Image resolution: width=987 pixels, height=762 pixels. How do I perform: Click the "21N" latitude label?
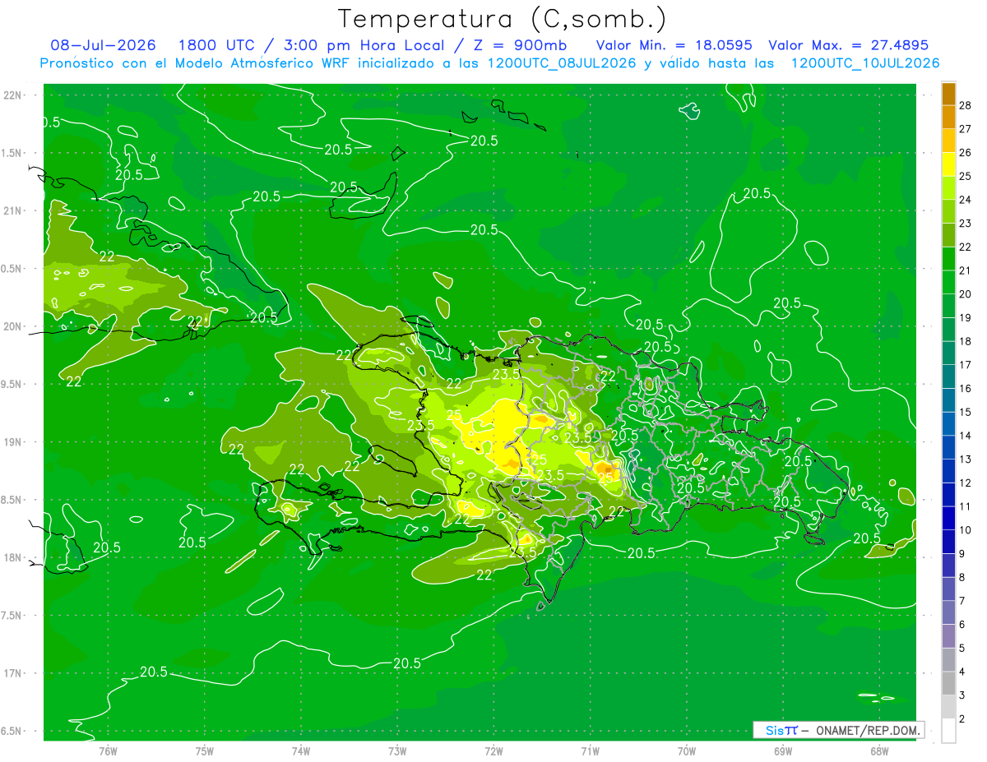12,210
